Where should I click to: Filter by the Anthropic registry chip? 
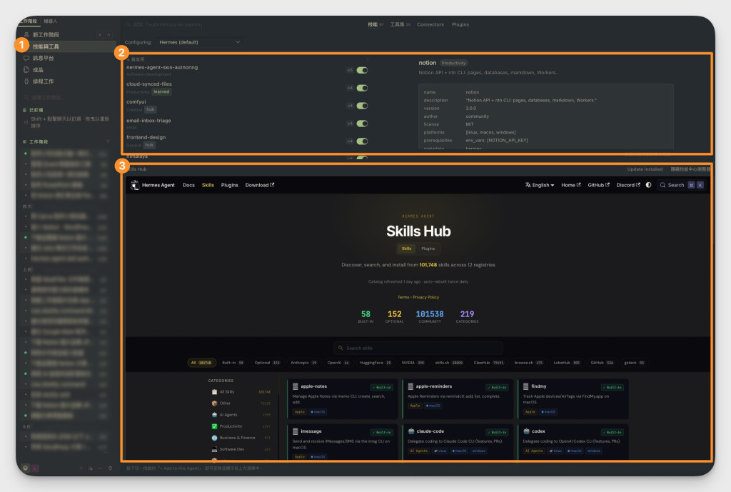304,363
